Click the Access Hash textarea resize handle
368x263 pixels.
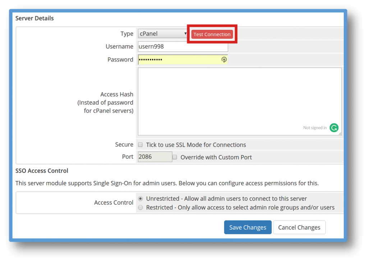(x=340, y=133)
